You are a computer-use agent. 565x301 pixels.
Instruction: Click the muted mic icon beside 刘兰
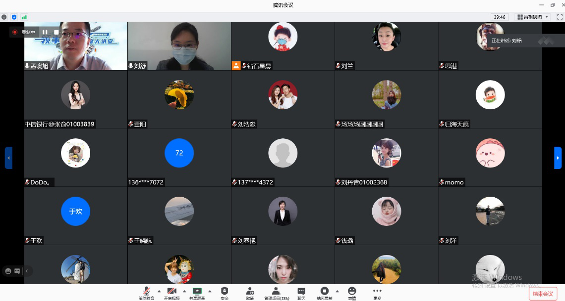click(338, 66)
